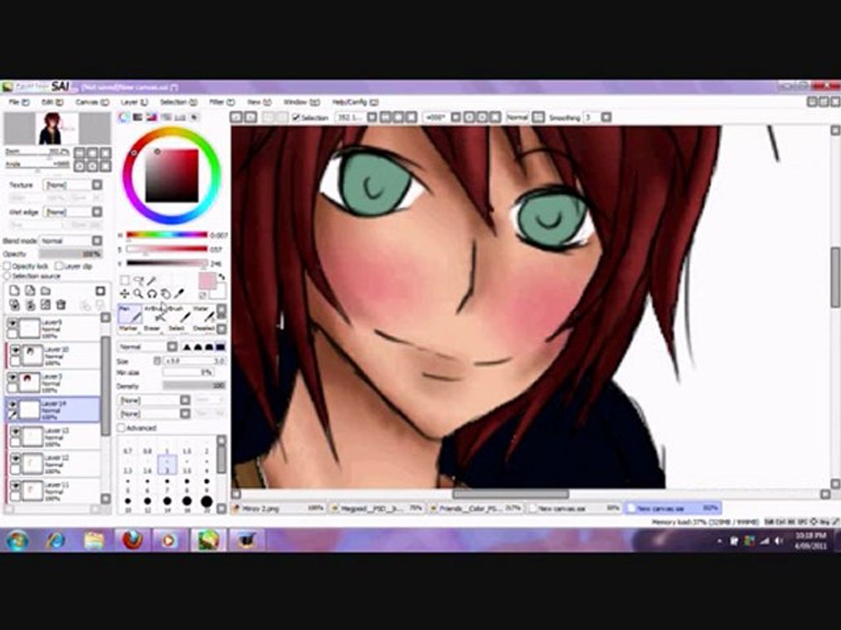Image resolution: width=841 pixels, height=630 pixels.
Task: Create a new layer set folder
Action: [x=46, y=290]
